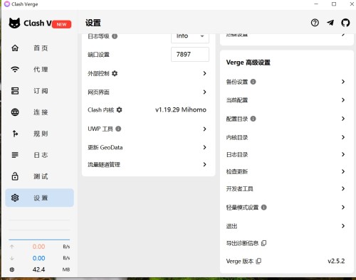Expand 流量隧道管理 chevron
Screen dimensions: 356x280
(204, 164)
